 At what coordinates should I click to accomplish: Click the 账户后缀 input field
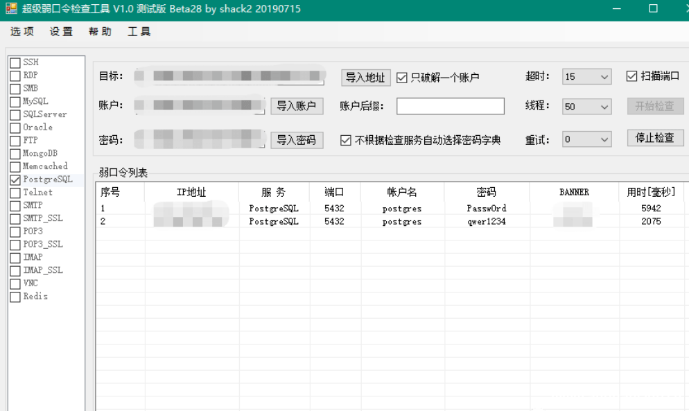click(449, 106)
